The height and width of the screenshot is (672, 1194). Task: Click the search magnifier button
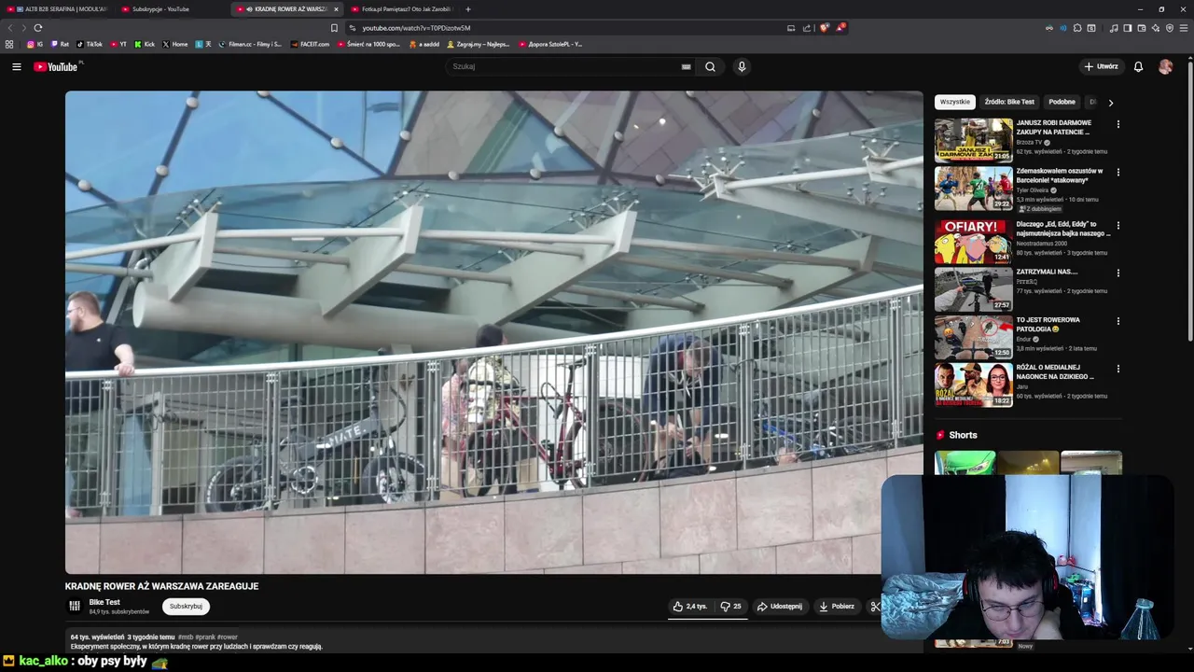click(x=710, y=66)
